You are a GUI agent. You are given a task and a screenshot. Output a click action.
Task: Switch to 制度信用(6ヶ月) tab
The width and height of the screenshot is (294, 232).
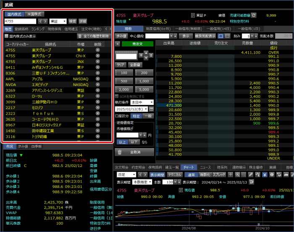(x=158, y=29)
